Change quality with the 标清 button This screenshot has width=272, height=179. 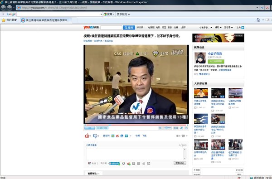(176, 128)
